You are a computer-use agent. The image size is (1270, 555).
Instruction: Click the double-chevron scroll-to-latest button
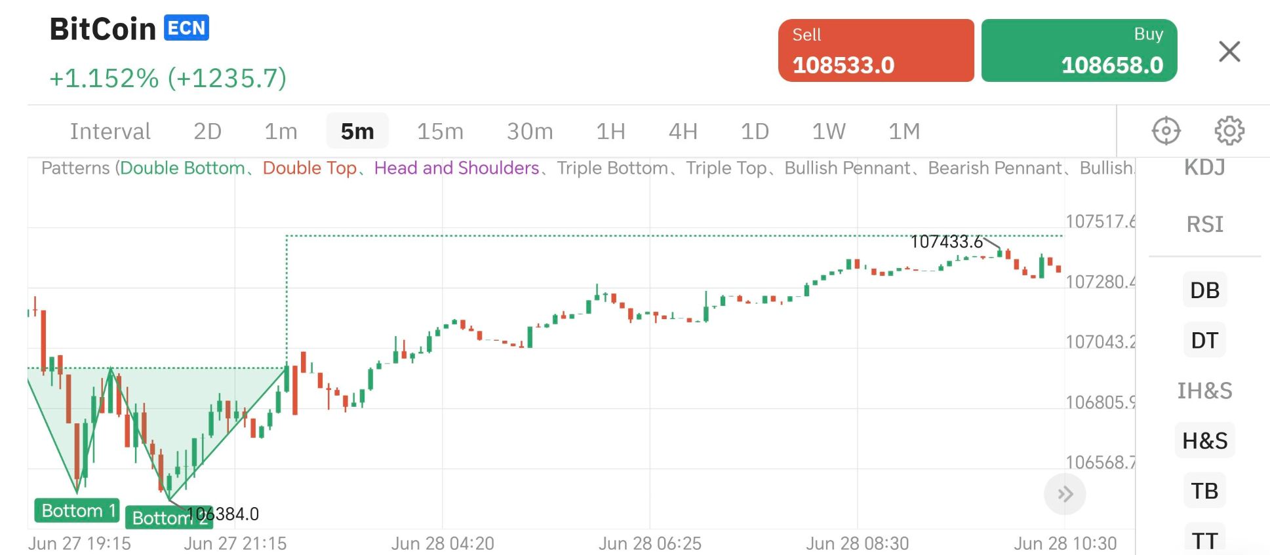[x=1065, y=494]
